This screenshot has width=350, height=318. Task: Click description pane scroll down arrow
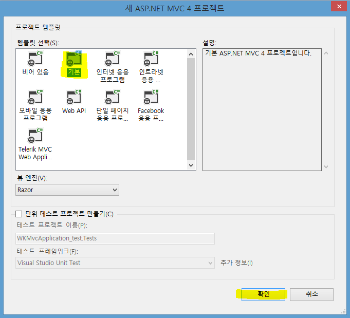(326, 166)
